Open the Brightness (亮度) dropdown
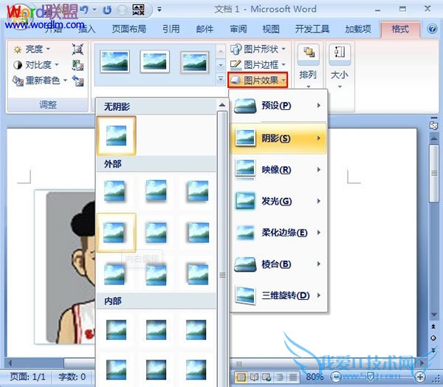 point(32,49)
